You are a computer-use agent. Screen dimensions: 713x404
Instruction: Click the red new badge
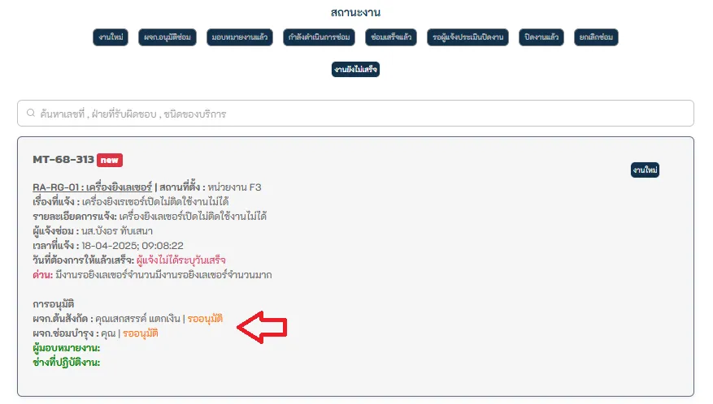[x=110, y=160]
